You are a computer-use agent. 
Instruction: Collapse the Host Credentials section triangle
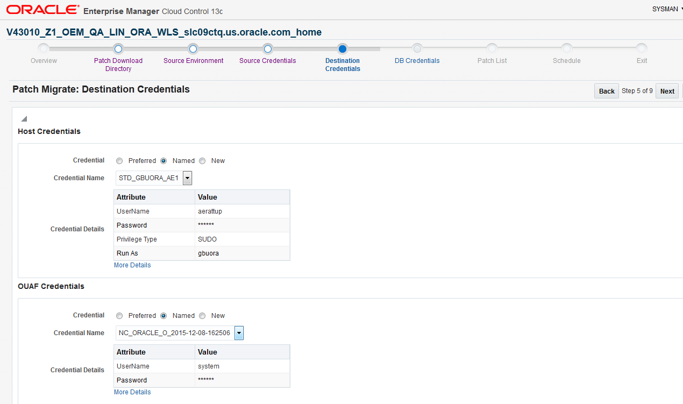(24, 119)
